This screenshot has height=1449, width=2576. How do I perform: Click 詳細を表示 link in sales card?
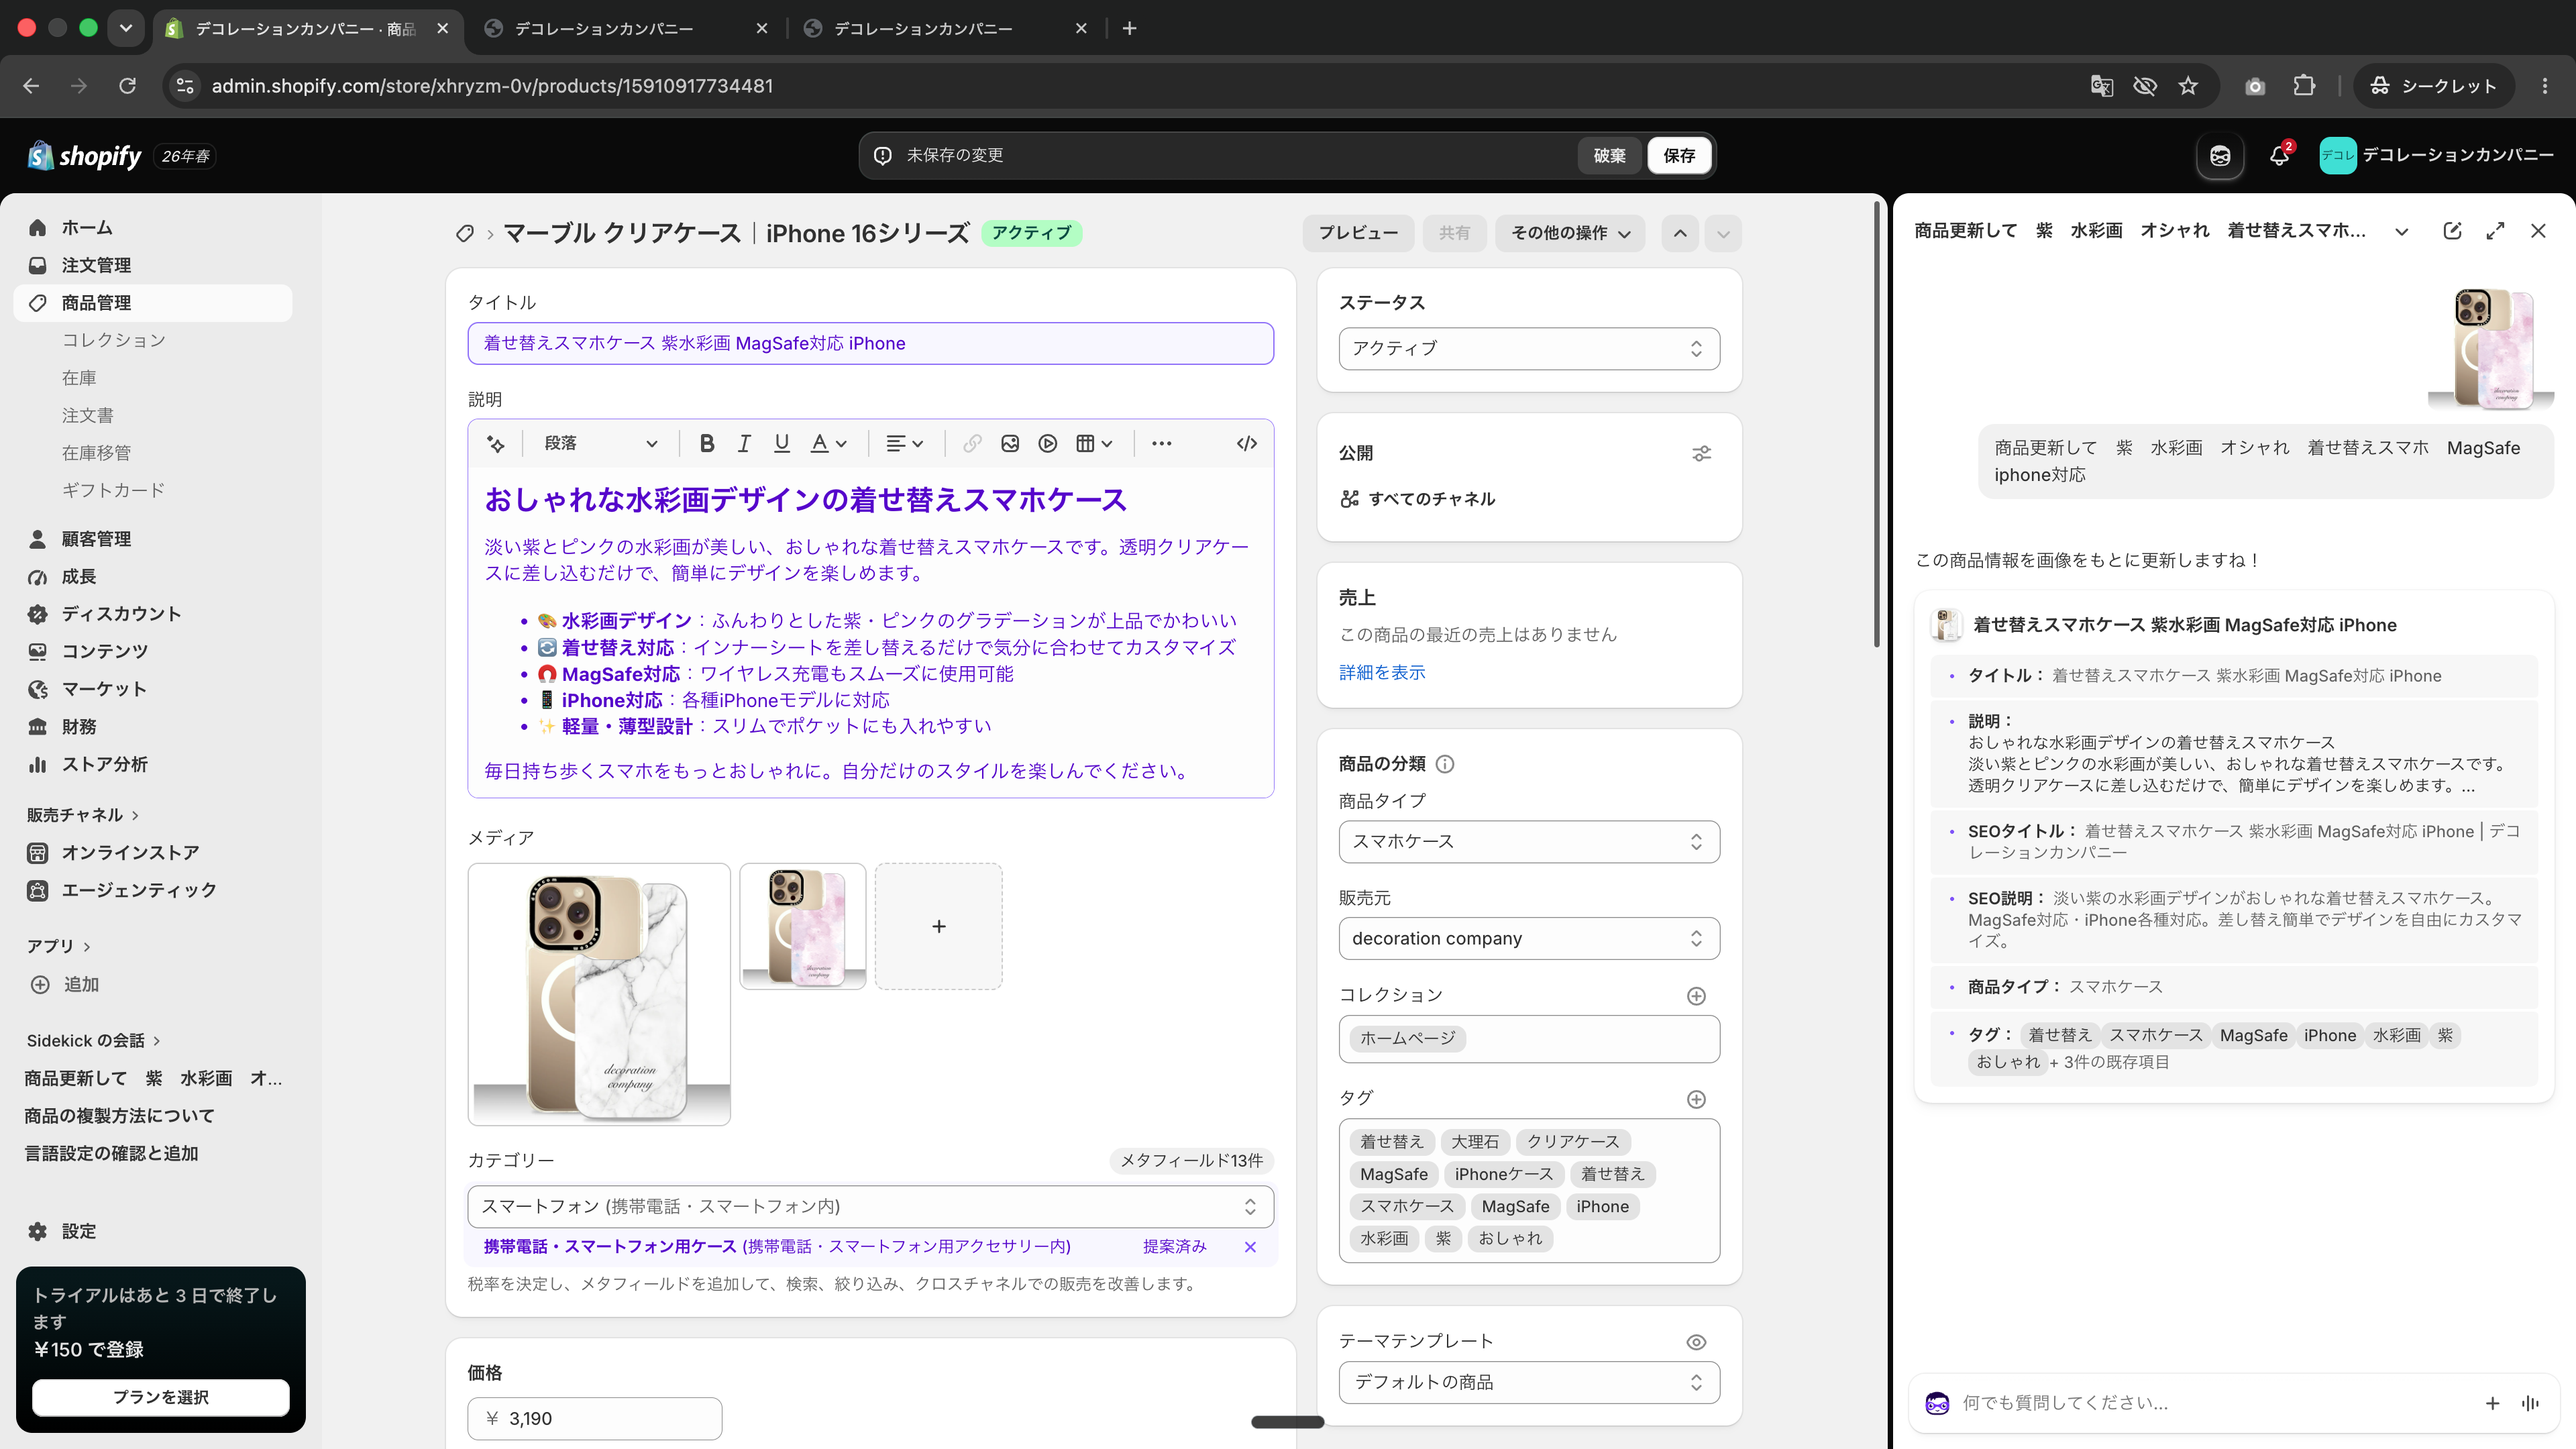tap(1382, 672)
